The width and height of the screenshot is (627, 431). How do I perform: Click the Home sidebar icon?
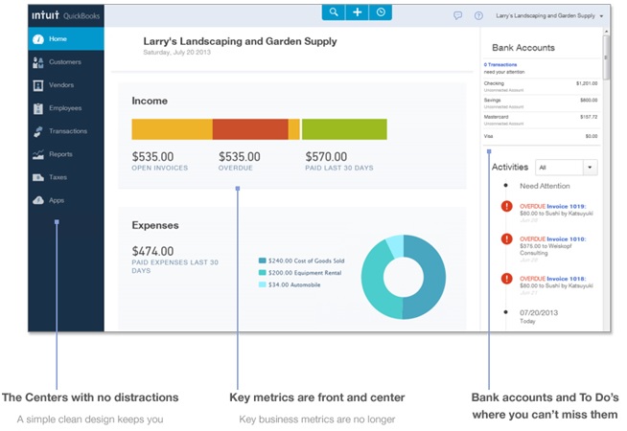click(x=38, y=39)
